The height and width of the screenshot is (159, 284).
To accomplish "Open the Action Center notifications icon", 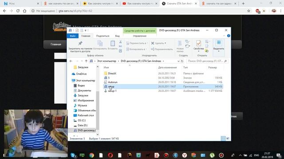I will tap(279, 155).
